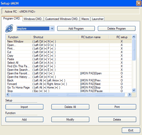Viewport: 142px width, 135px height.
Task: Click the Delete All button
Action: pyautogui.click(x=70, y=107)
